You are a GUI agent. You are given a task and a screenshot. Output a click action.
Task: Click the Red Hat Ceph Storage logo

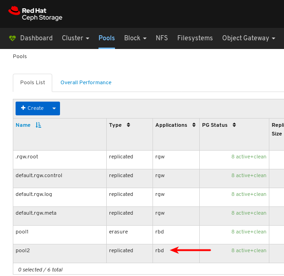[35, 14]
